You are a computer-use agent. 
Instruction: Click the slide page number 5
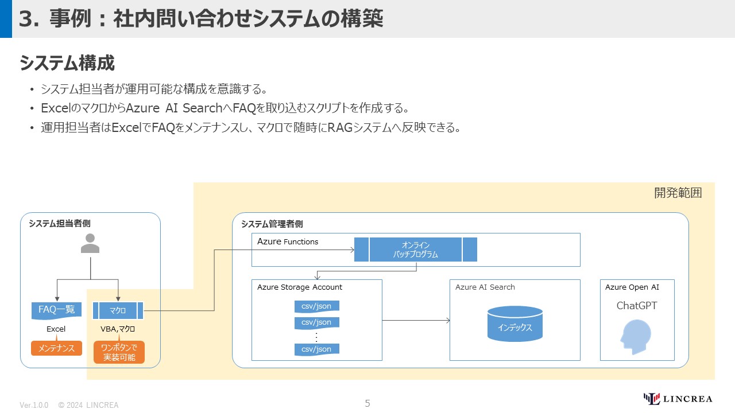point(367,403)
